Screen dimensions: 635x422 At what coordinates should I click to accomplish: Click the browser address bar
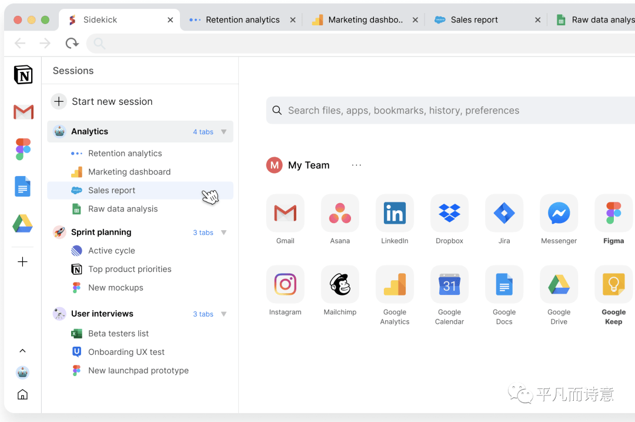(360, 44)
